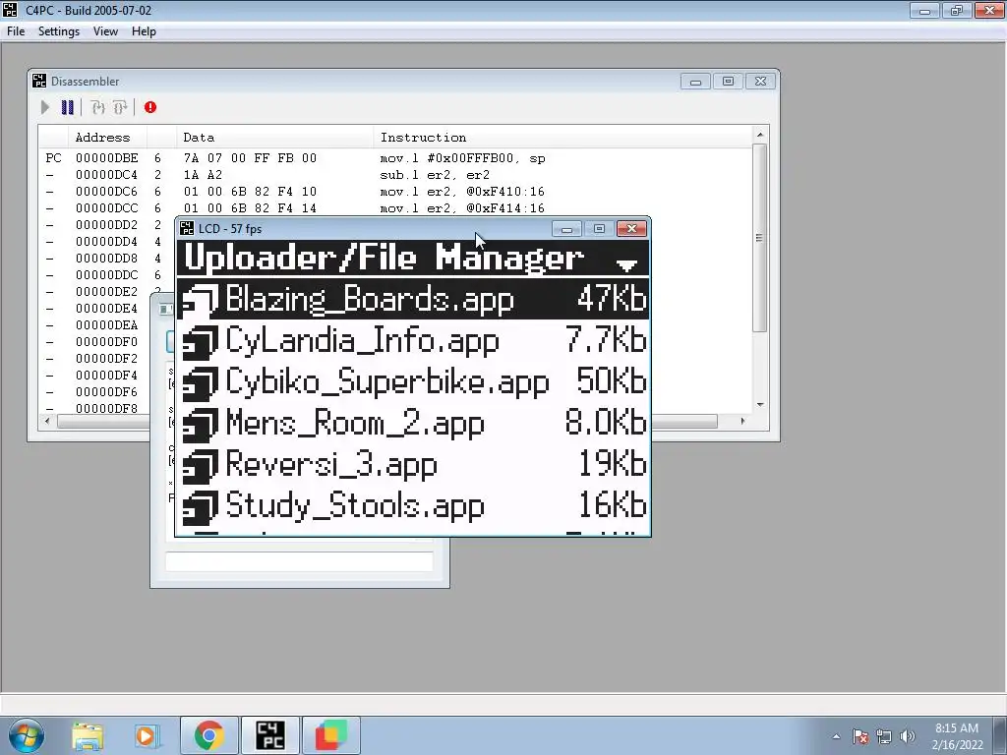Close the LCD window
The height and width of the screenshot is (755, 1007).
pos(632,229)
